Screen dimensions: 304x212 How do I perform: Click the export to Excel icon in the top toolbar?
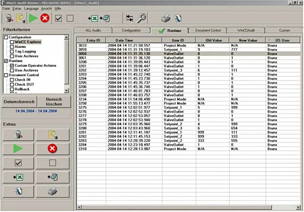(93, 19)
